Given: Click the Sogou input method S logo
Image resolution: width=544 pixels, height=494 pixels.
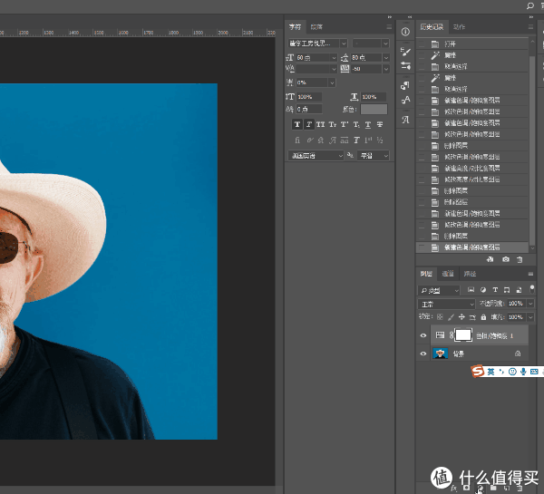Looking at the screenshot, I should pos(478,372).
